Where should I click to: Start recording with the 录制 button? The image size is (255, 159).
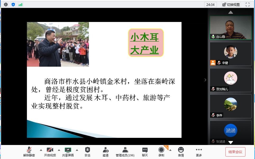[161, 152]
